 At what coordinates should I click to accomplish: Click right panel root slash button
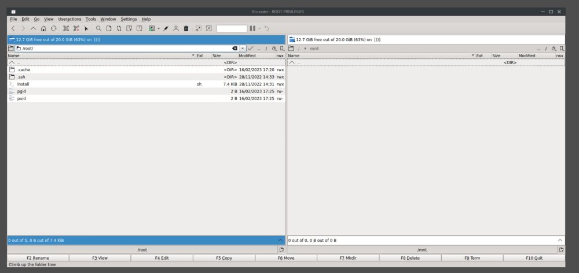546,49
